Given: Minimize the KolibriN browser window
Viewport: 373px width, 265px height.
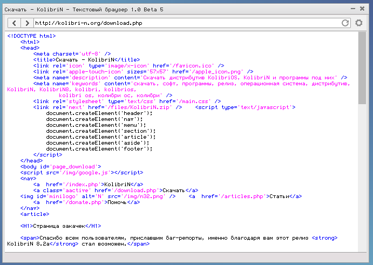Looking at the screenshot, I should 353,9.
